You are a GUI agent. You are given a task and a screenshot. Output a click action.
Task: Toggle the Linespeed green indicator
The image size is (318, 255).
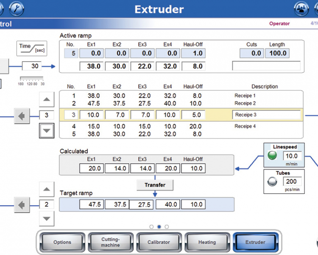click(x=273, y=156)
